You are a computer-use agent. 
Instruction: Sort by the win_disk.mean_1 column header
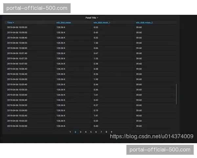pyautogui.click(x=102, y=23)
